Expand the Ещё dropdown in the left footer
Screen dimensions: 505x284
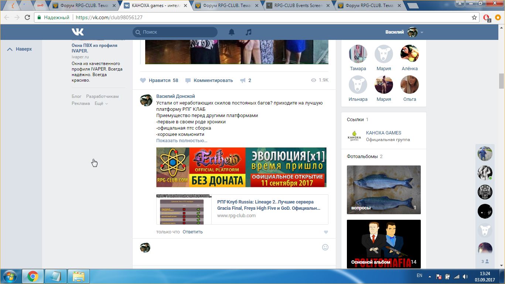[101, 103]
